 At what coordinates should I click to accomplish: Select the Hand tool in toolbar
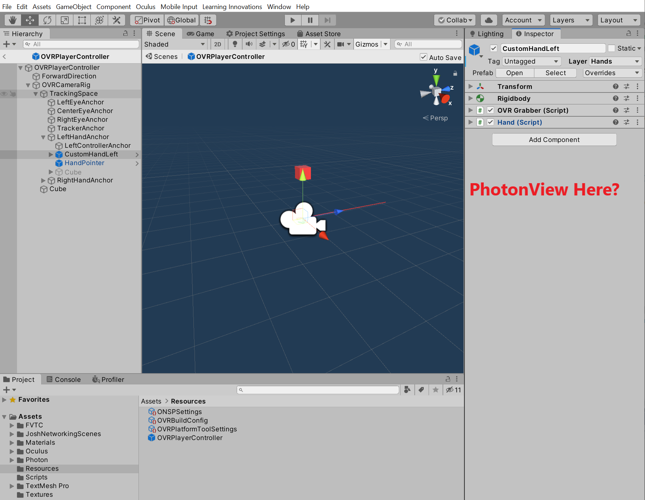click(13, 20)
